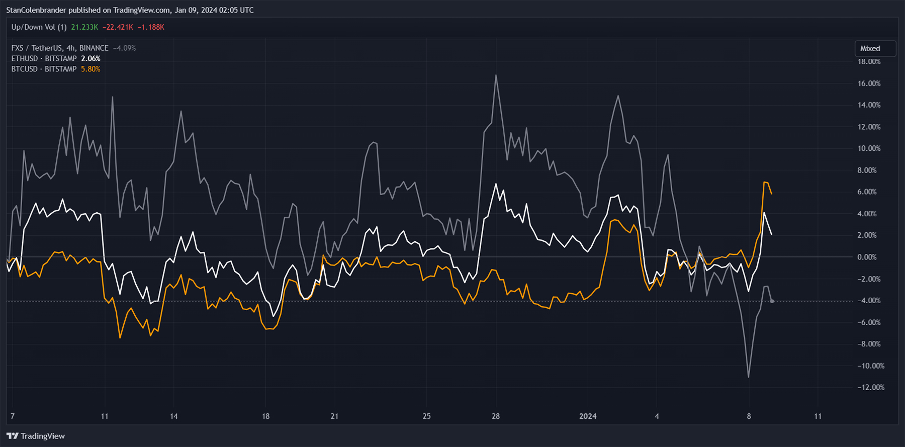Click the gray FXS -4.09% change value
This screenshot has height=447, width=905.
pyautogui.click(x=124, y=48)
